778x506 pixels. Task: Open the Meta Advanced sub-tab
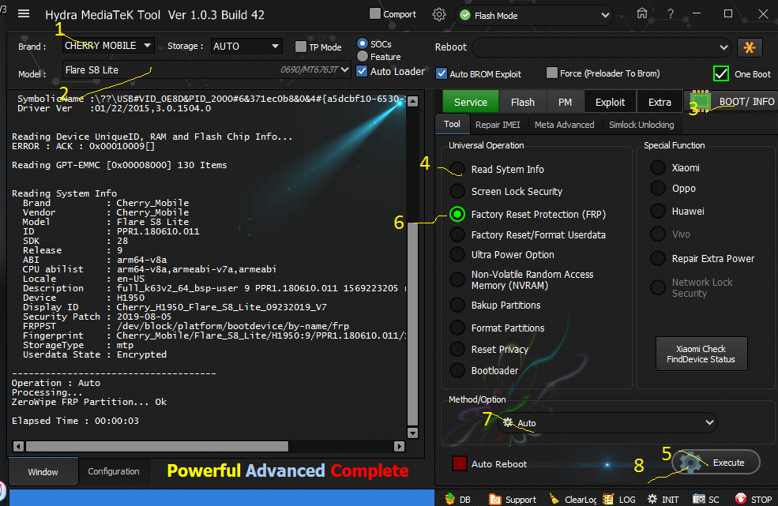(x=564, y=125)
